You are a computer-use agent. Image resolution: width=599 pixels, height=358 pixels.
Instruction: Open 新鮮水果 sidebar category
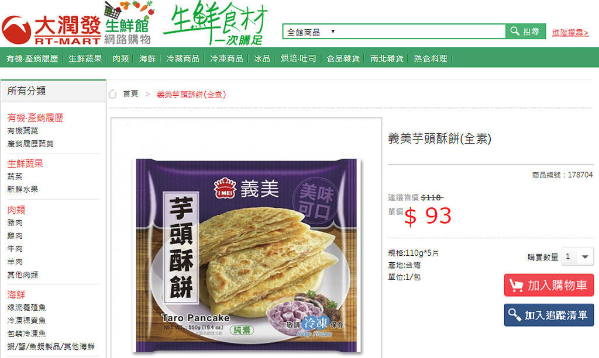23,189
